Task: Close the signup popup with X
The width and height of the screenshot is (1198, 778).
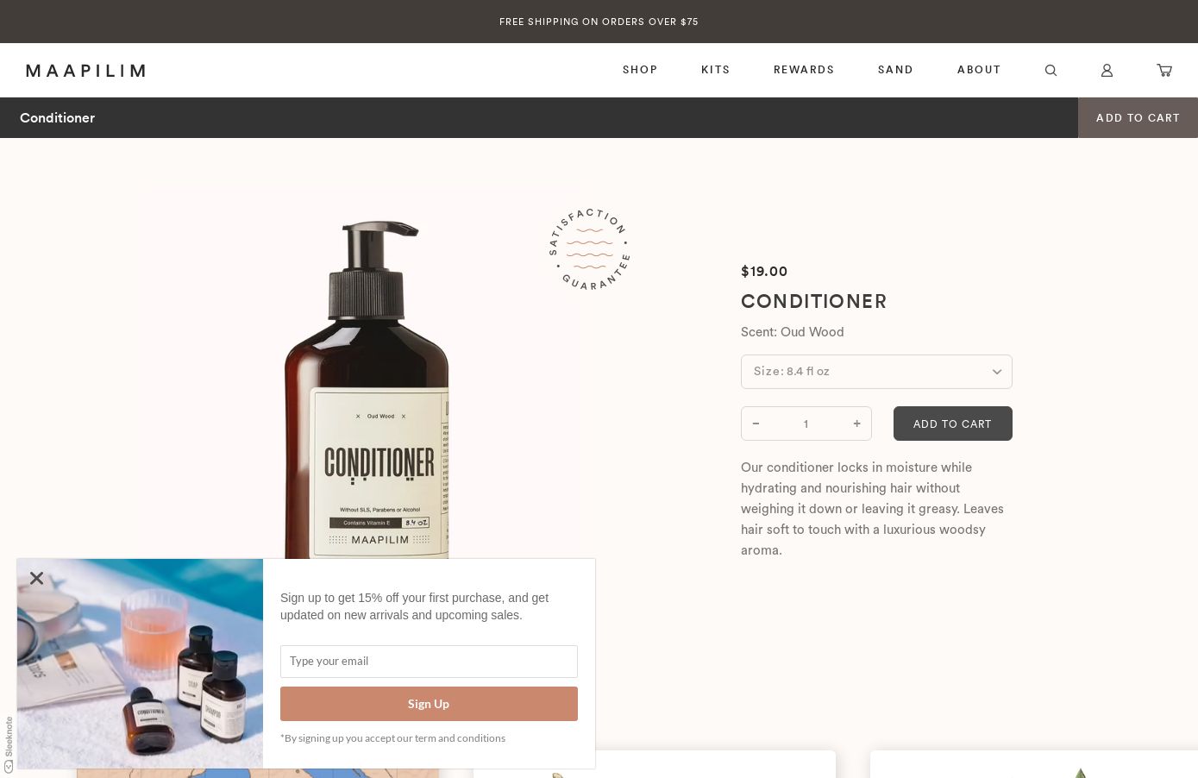Action: click(x=36, y=578)
